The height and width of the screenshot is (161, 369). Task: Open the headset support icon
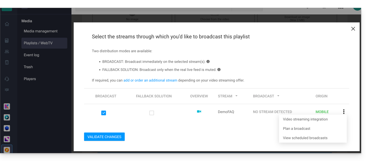(7, 79)
